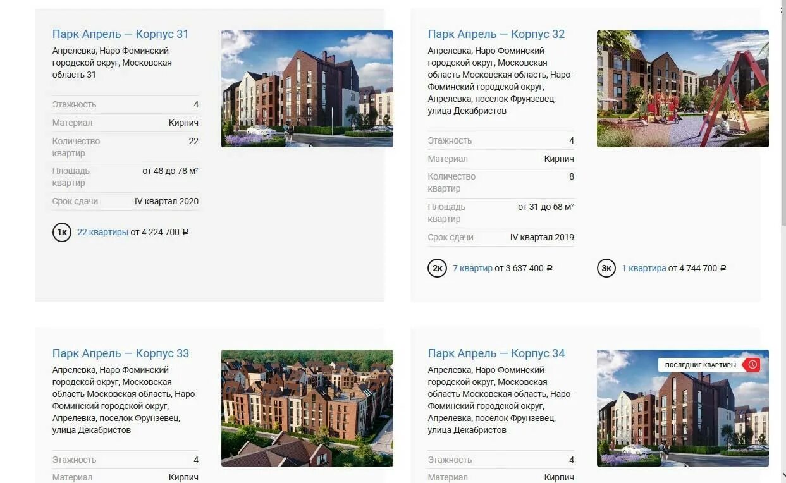786x483 pixels.
Task: Open Парк Апрель — Корпус 32 title link
Action: tap(496, 34)
